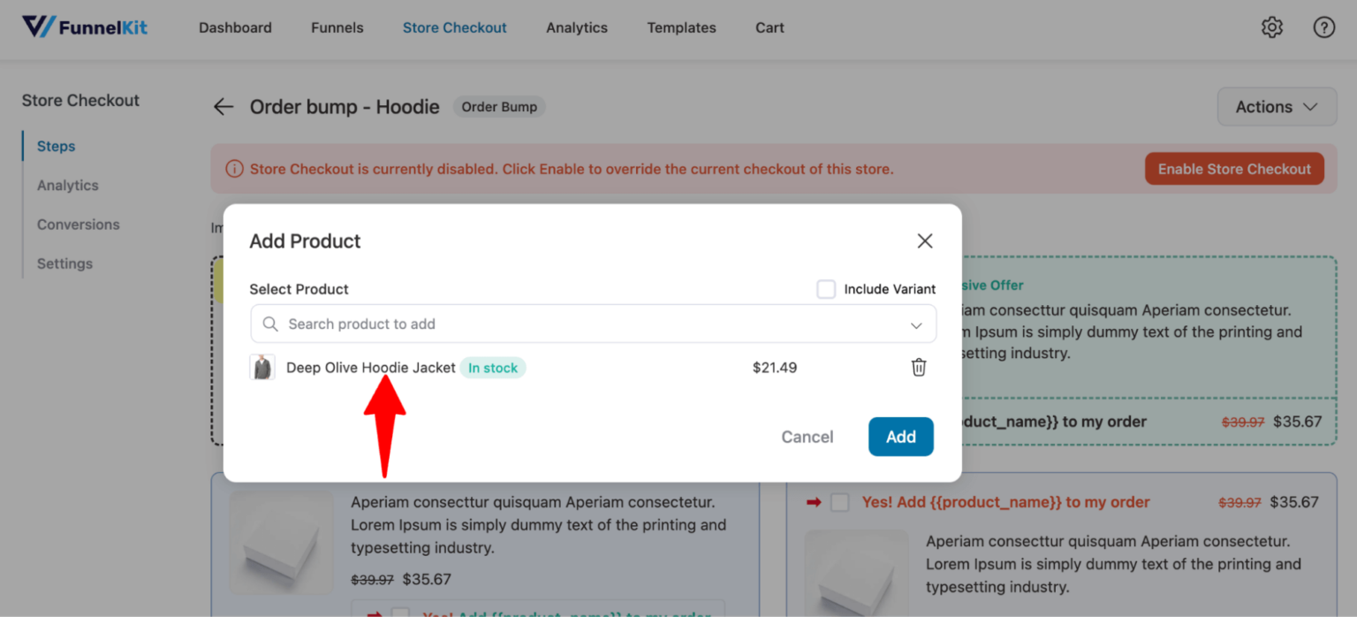The height and width of the screenshot is (617, 1357).
Task: Check the order bump Yes! Add product checkbox
Action: (x=840, y=501)
